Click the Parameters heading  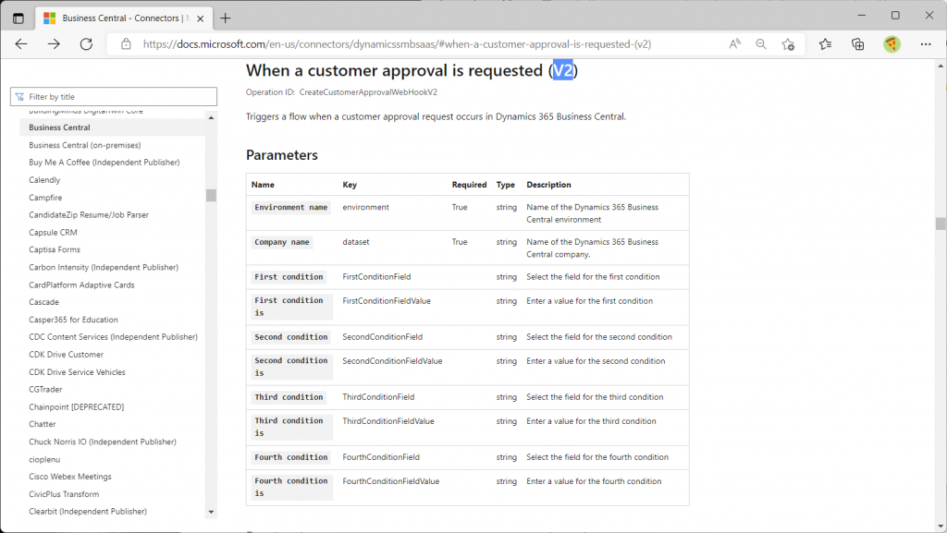[281, 155]
